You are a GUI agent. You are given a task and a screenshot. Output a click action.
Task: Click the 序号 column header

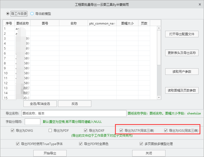point(9,23)
